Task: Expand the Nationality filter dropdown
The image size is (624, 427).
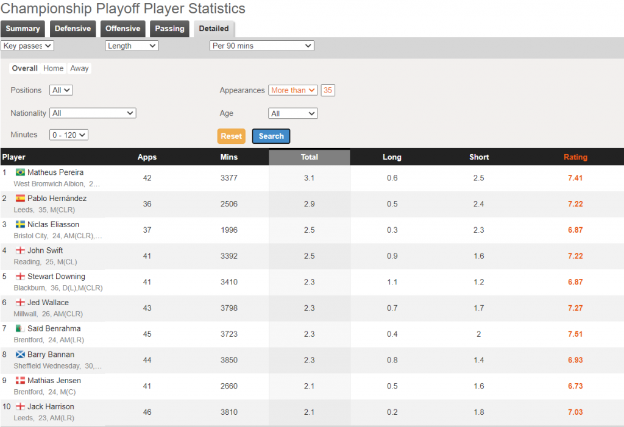Action: click(x=92, y=113)
